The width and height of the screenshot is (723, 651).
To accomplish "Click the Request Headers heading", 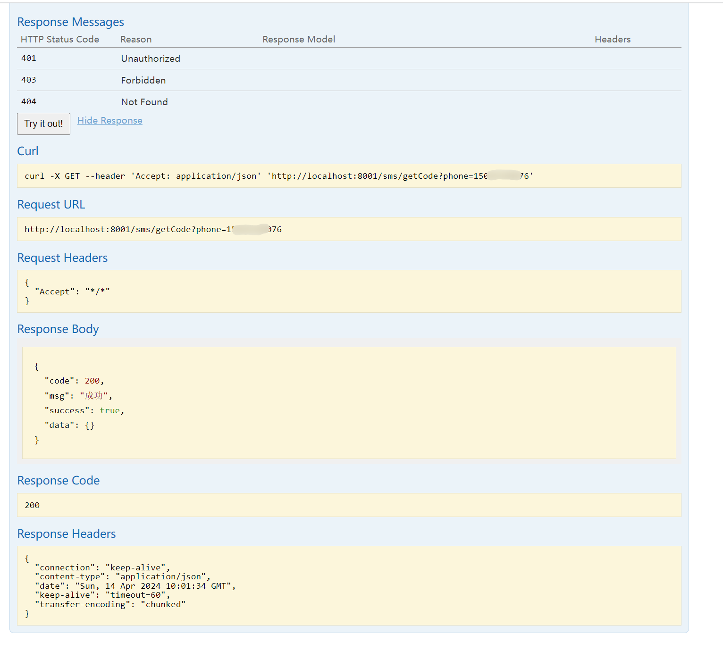I will coord(62,258).
